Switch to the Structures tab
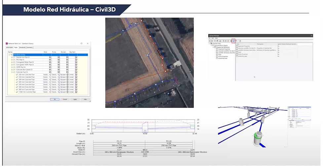Screen dimensions: 324x167 [x=22, y=48]
